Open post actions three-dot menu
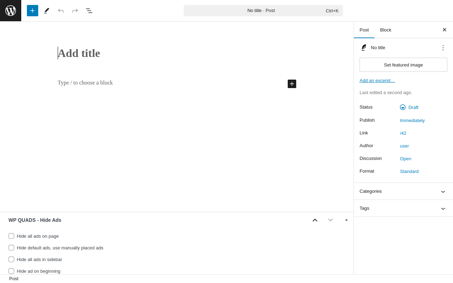Image resolution: width=453 pixels, height=283 pixels. pos(443,47)
